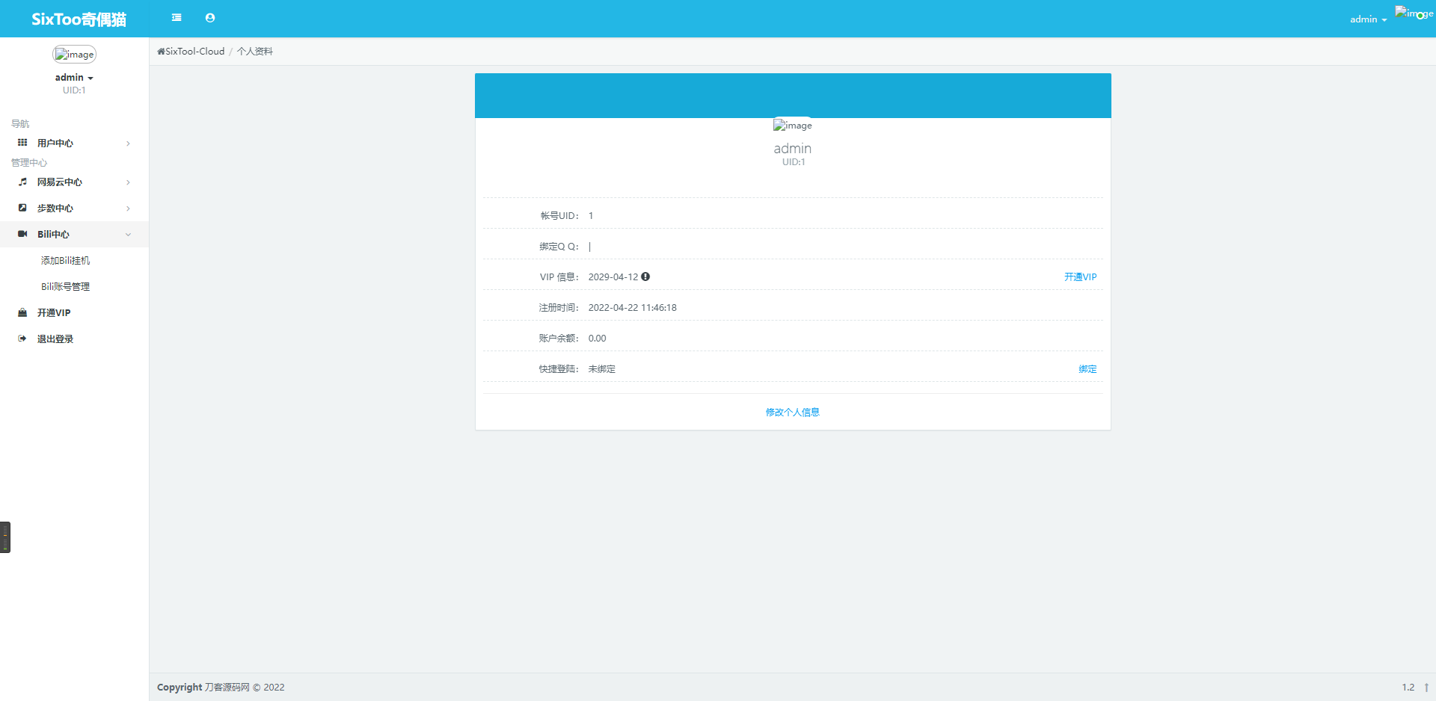Viewport: 1436px width, 701px height.
Task: Click the 个人资料 breadcrumb text
Action: pyautogui.click(x=255, y=52)
